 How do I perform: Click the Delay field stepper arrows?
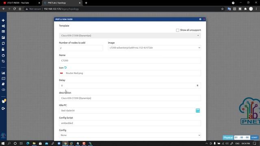[x=197, y=86]
